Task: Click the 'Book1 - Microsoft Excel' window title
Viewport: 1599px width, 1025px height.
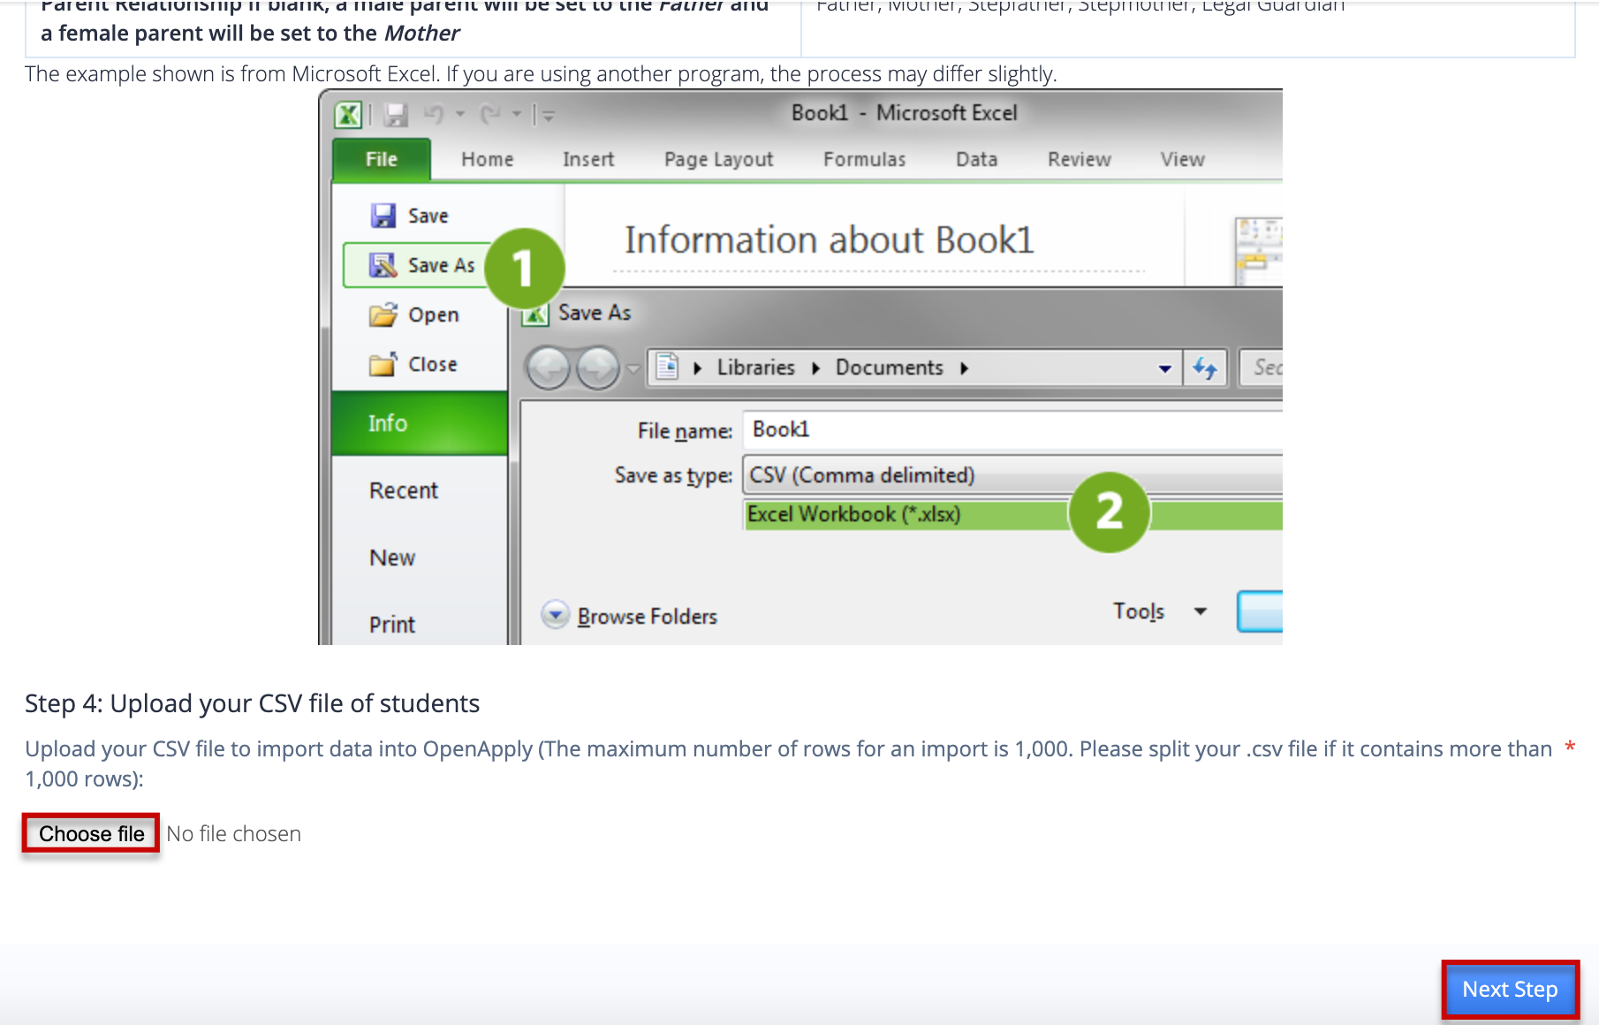Action: point(904,113)
